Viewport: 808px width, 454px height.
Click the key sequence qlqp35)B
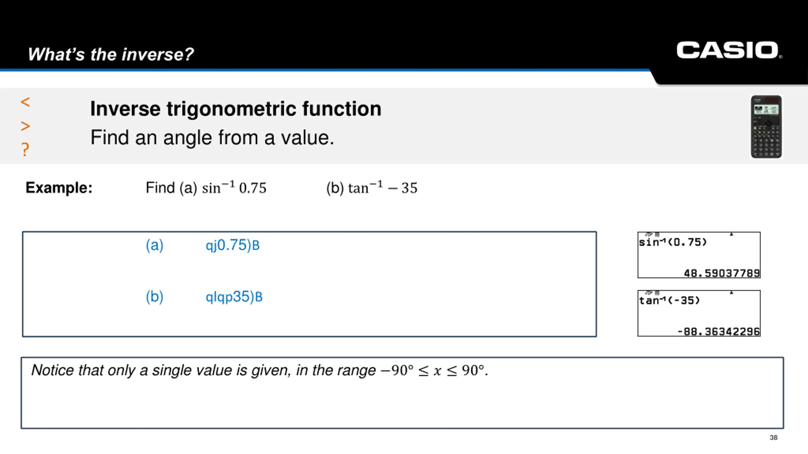(234, 297)
